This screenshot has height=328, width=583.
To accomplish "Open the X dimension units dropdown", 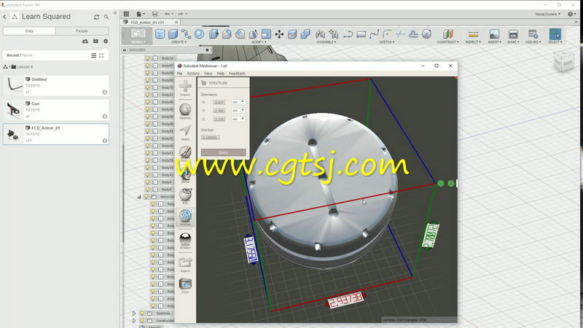I will coord(238,102).
